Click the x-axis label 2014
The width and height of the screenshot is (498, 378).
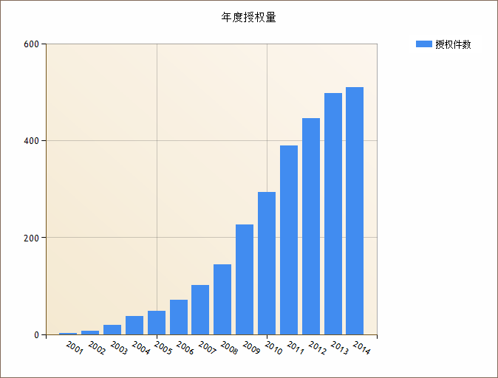361,348
